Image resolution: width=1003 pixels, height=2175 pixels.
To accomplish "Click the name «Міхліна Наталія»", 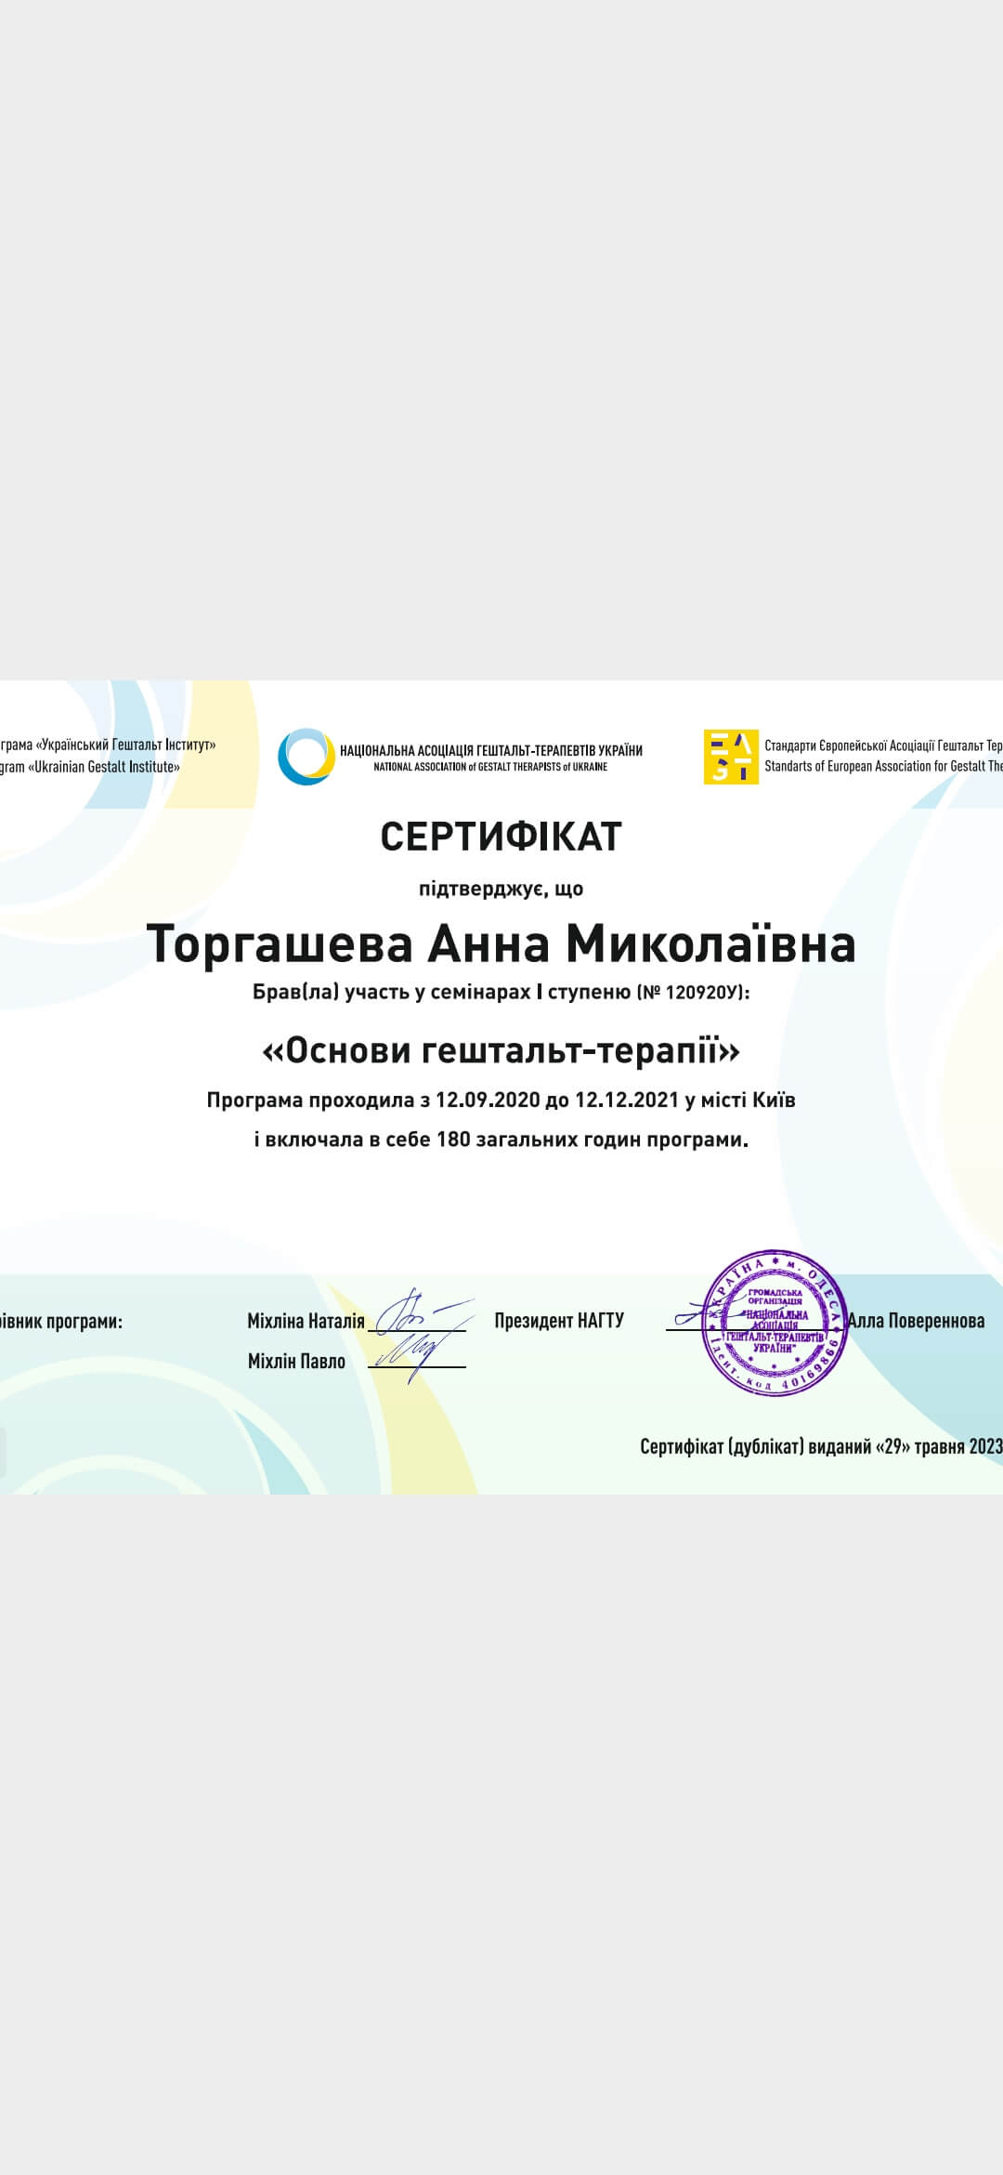I will pos(306,1321).
